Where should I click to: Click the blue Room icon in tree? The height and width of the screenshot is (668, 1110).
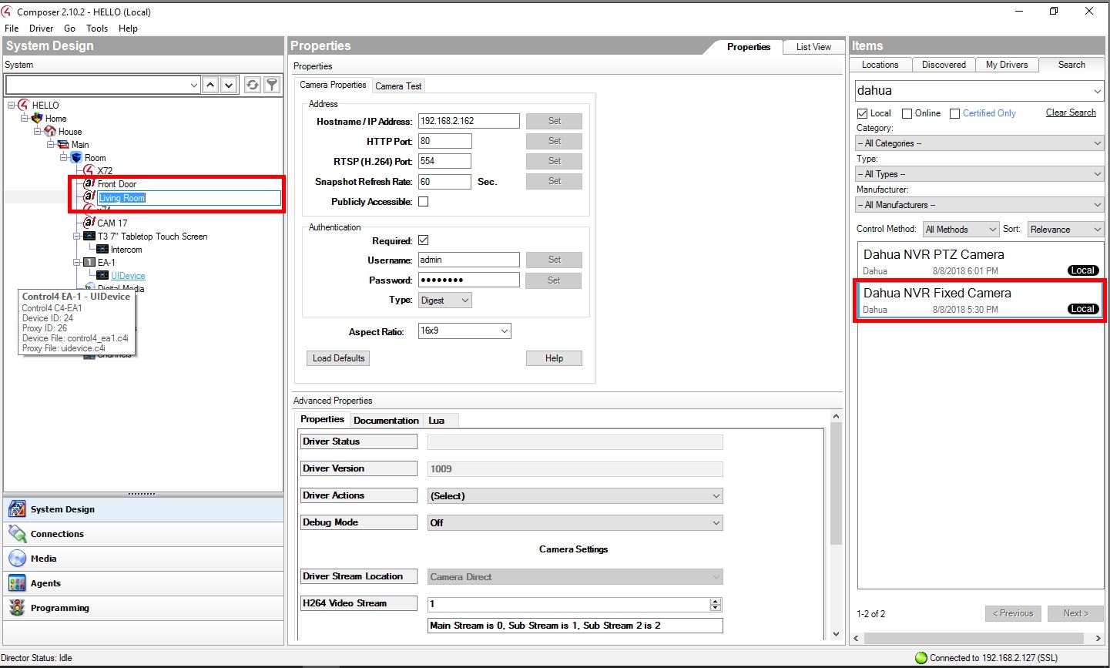[76, 157]
